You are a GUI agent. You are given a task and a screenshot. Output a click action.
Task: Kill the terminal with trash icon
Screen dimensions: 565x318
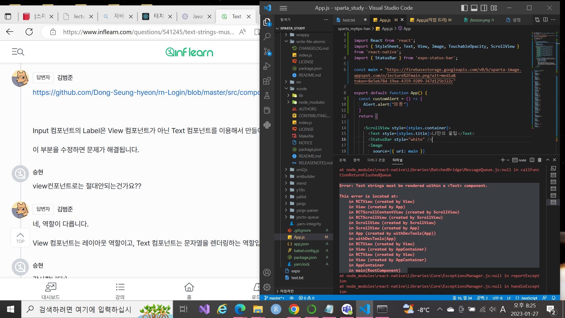(540, 160)
